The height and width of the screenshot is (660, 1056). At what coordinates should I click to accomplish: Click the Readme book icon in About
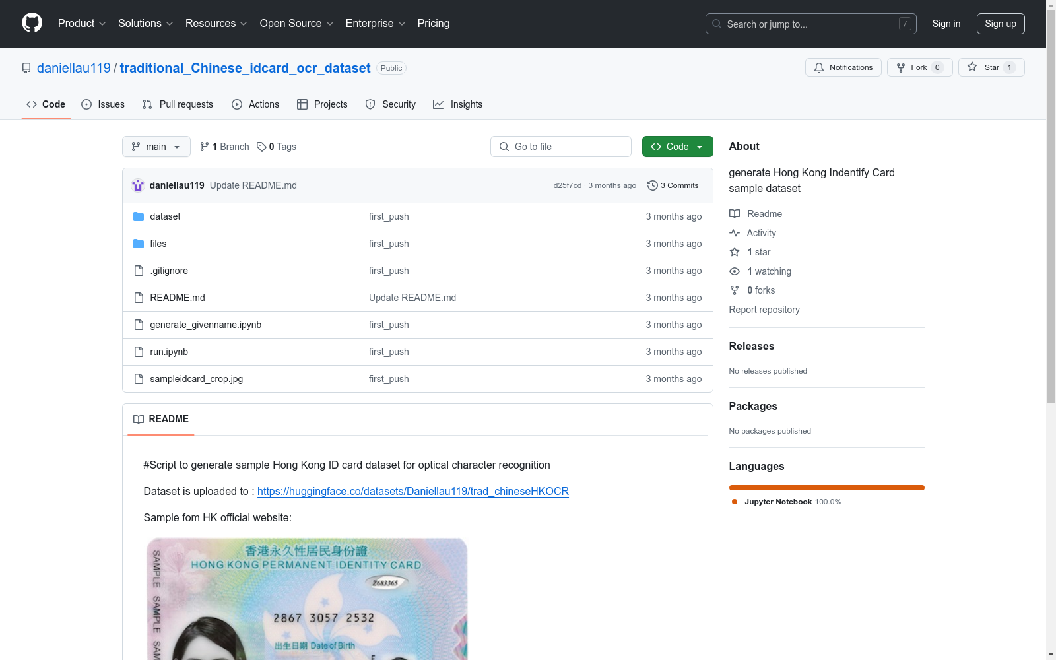coord(735,214)
